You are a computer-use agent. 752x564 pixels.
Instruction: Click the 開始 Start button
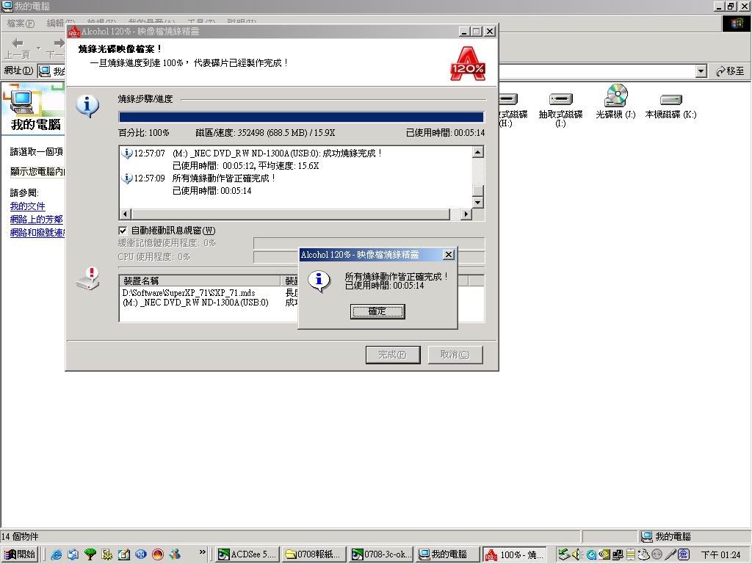20,554
